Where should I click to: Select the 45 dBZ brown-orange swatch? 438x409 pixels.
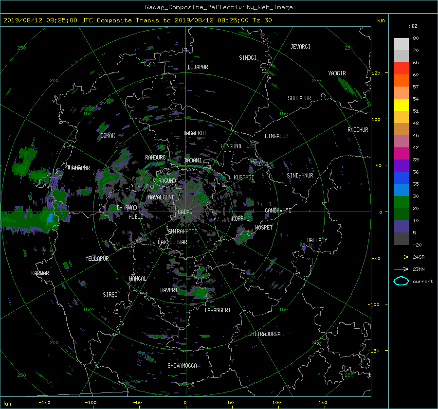pos(401,129)
